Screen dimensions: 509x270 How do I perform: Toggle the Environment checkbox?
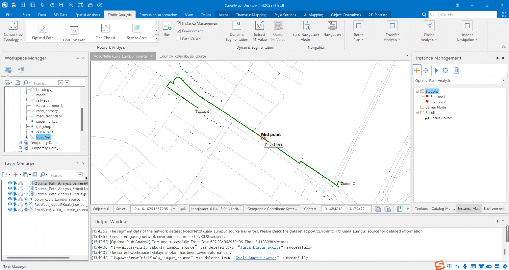(x=179, y=31)
